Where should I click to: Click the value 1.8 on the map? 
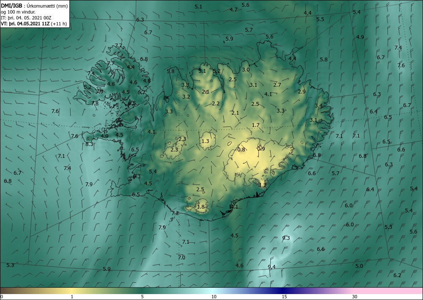(201, 206)
